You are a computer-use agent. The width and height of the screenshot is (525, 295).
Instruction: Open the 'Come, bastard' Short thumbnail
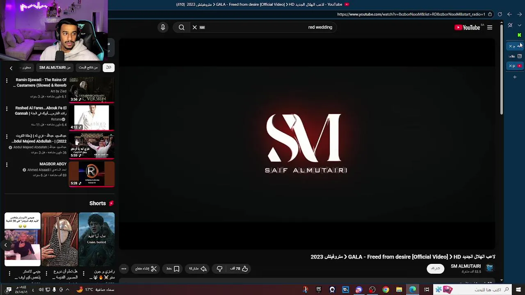tap(96, 239)
